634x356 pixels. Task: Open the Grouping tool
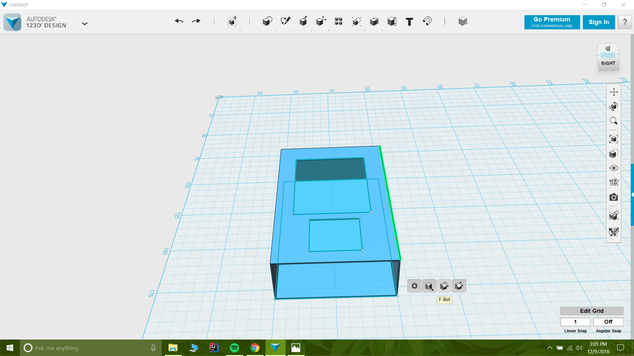coord(356,21)
